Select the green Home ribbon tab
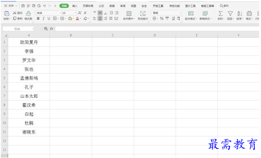Image resolution: width=261 pixels, height=158 pixels. click(64, 6)
